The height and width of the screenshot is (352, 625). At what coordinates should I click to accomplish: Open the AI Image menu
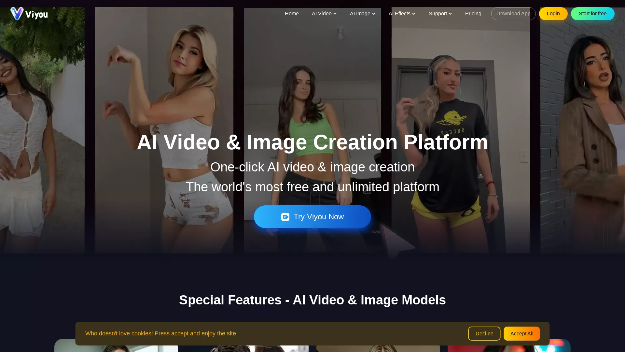[x=362, y=13]
